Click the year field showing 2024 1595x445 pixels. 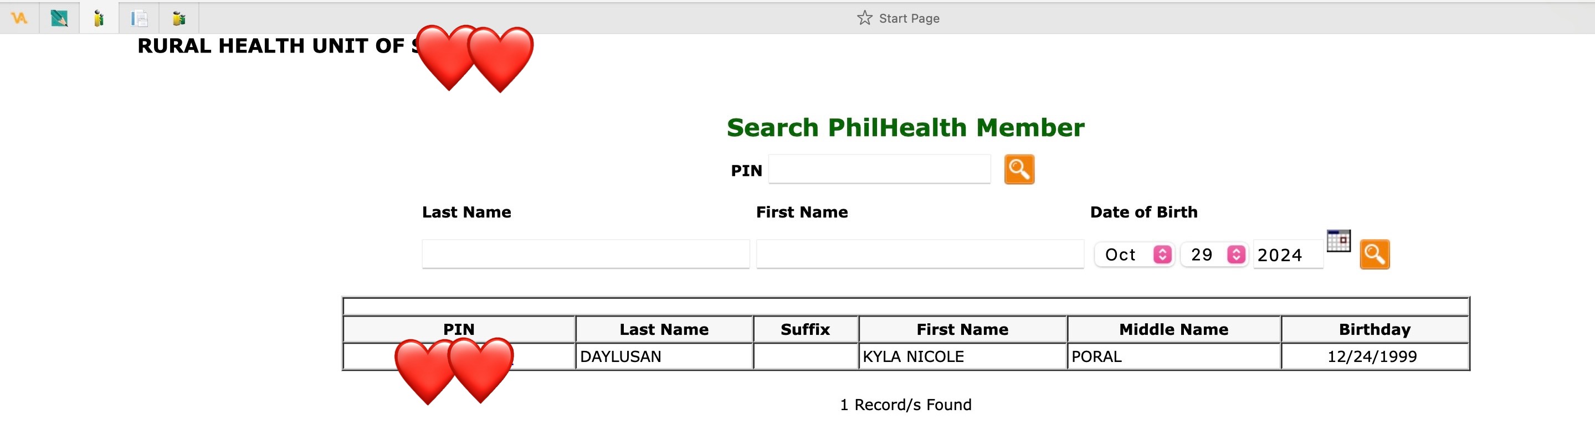click(x=1288, y=255)
